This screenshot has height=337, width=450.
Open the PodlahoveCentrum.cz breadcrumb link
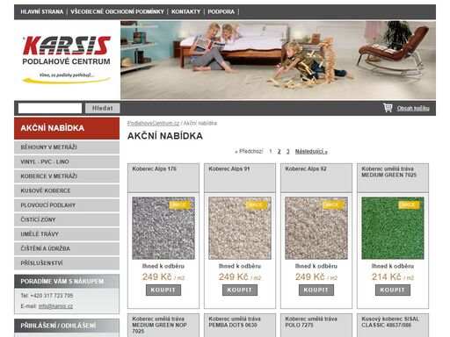click(x=153, y=123)
